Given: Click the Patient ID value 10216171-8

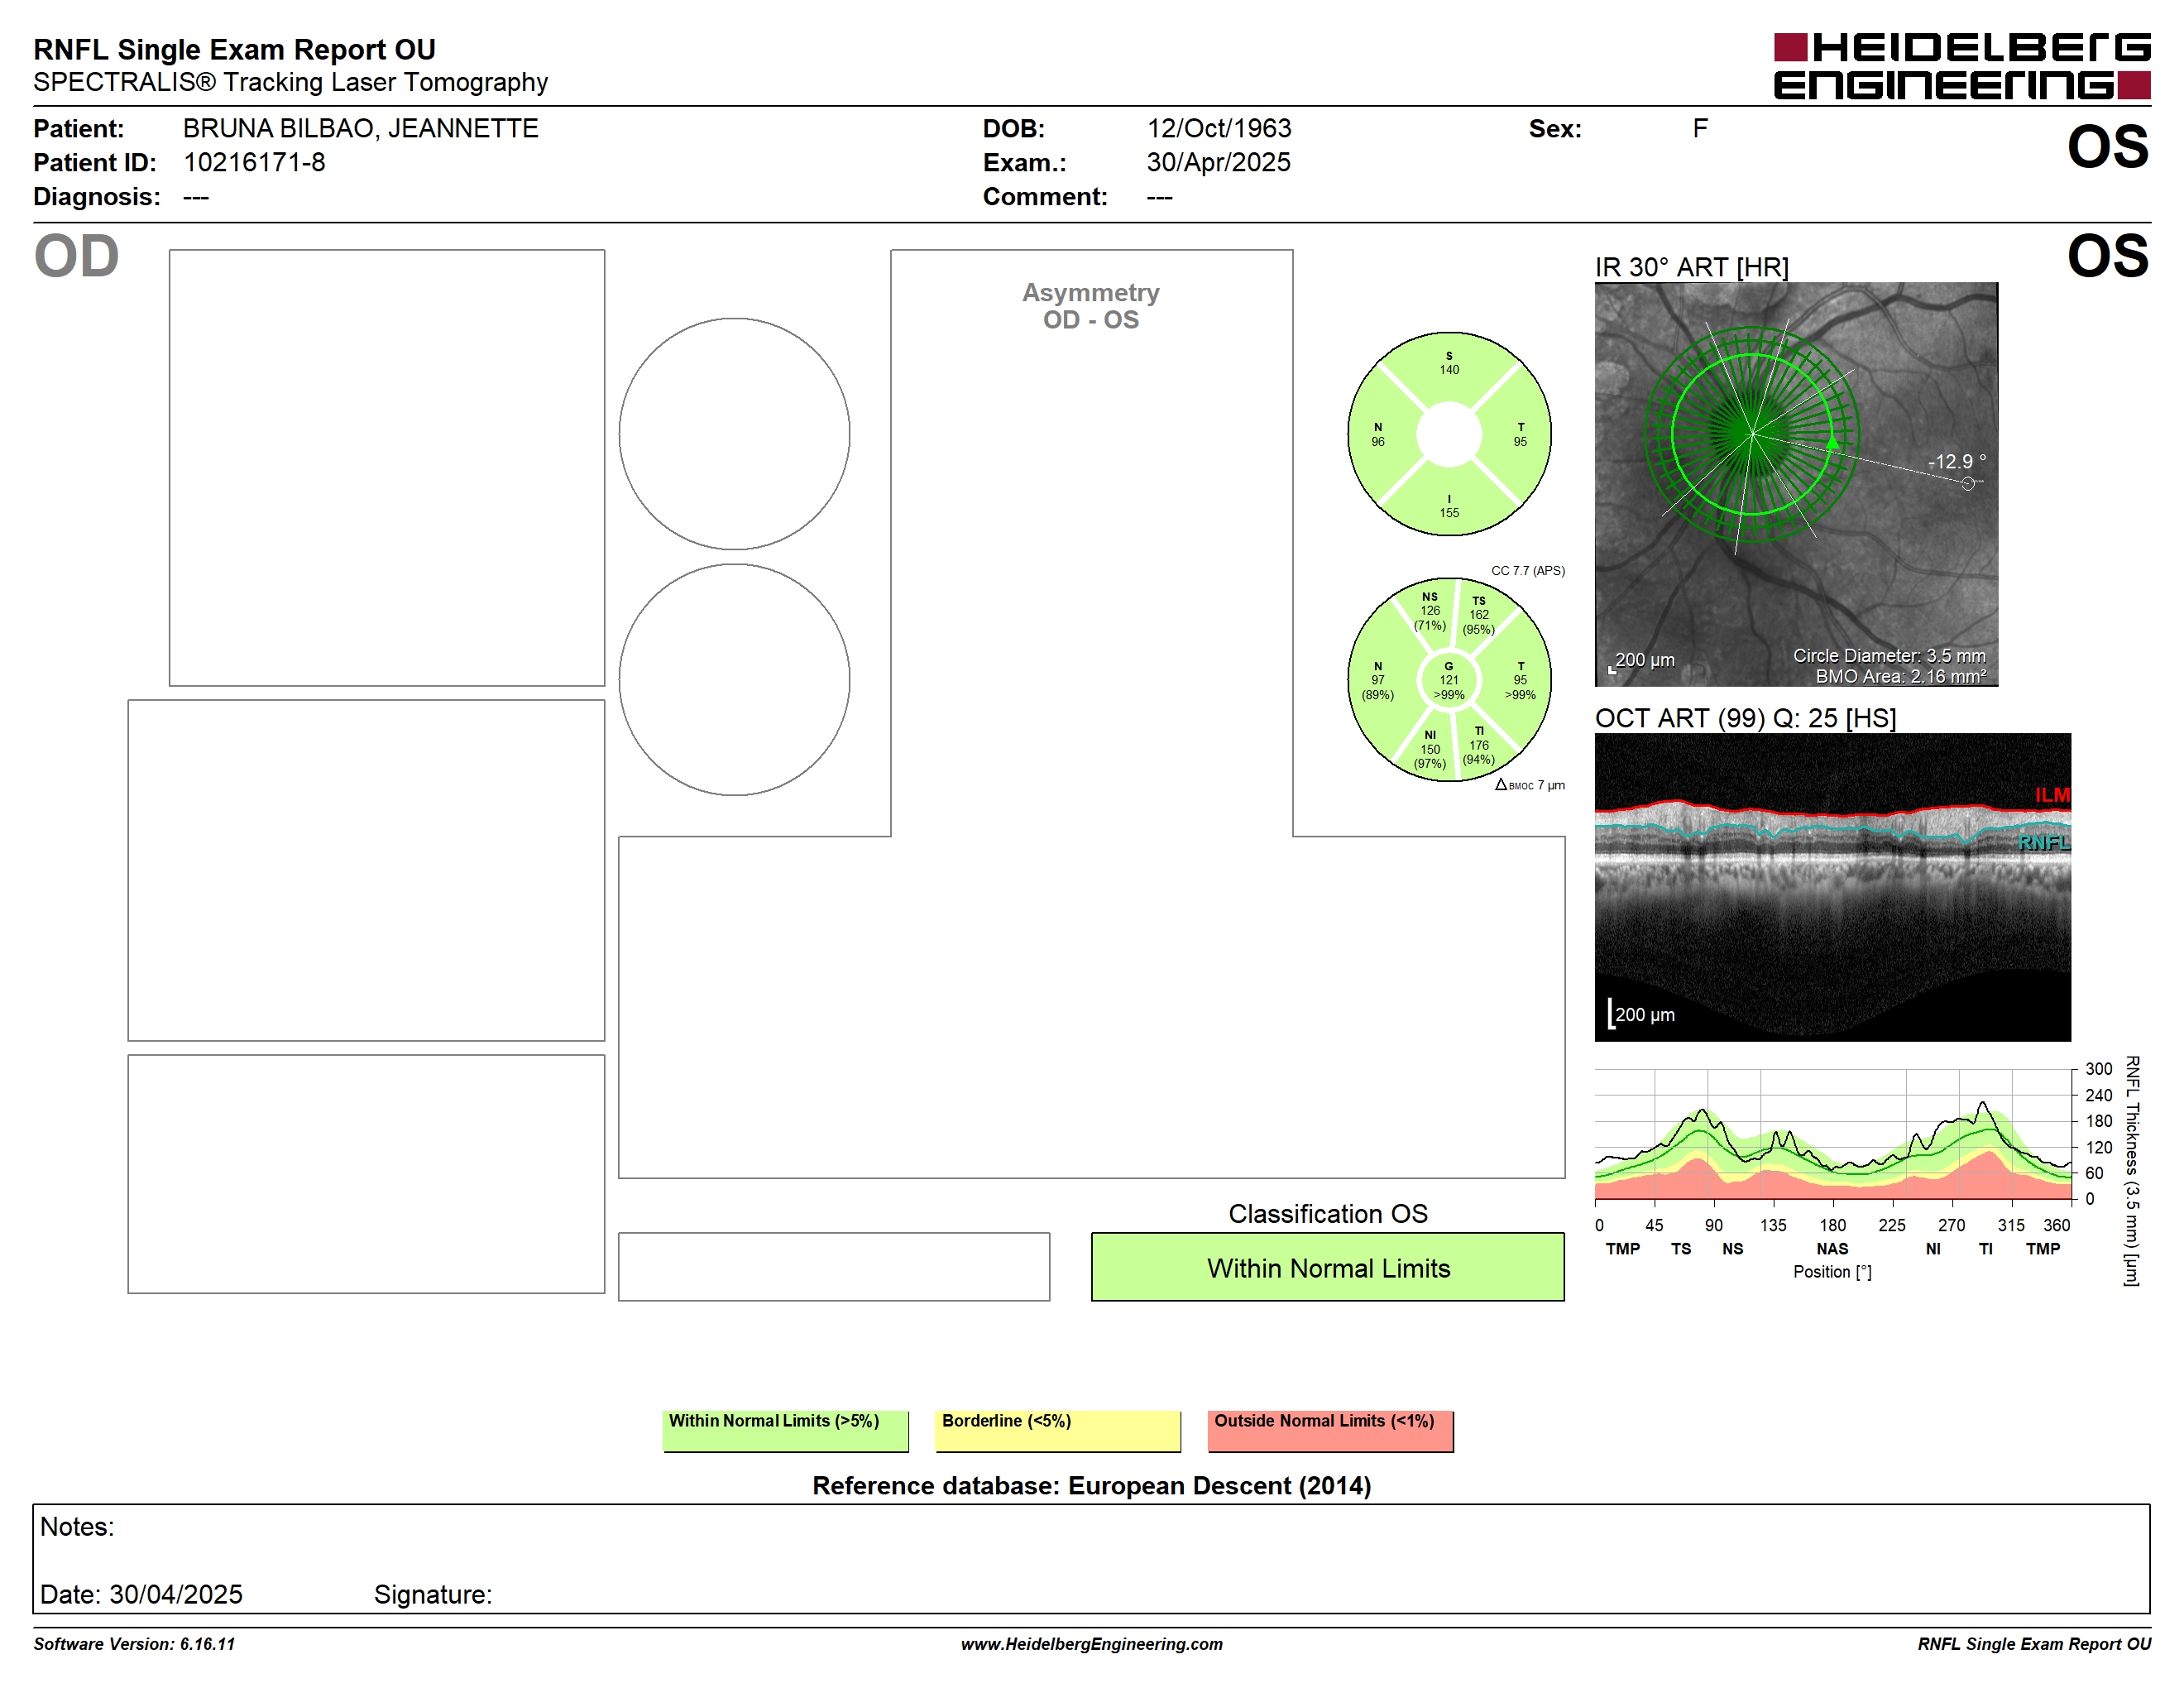Looking at the screenshot, I should [x=254, y=162].
